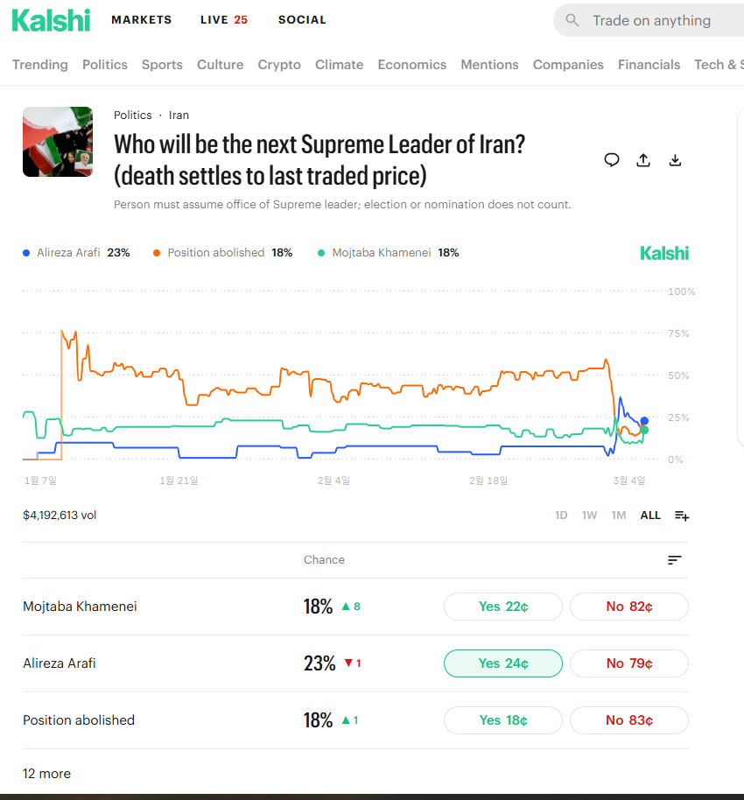Image resolution: width=744 pixels, height=800 pixels.
Task: Click the Chance column header
Action: pyautogui.click(x=324, y=560)
